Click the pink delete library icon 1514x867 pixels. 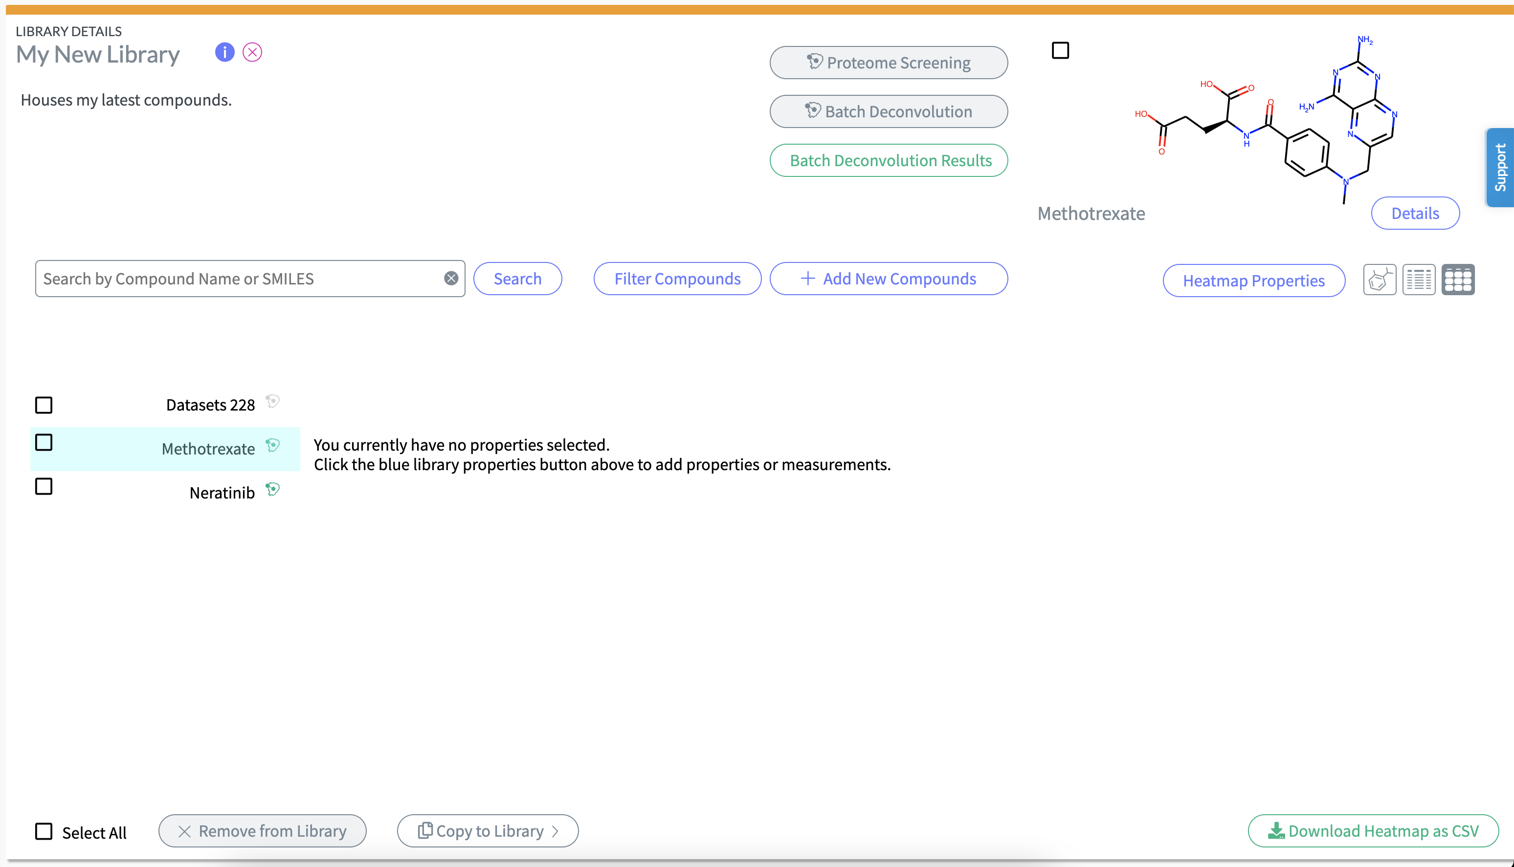point(253,52)
